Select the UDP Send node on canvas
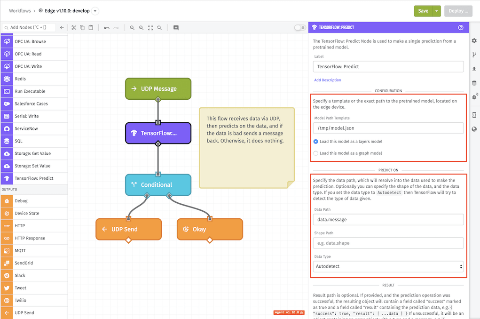Screen dimensions: 480x319 point(128,229)
